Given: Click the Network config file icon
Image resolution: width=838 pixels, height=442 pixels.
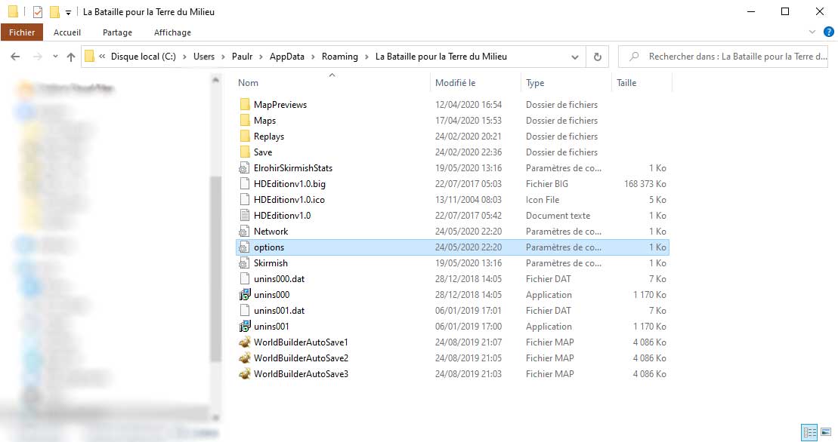Looking at the screenshot, I should (244, 232).
